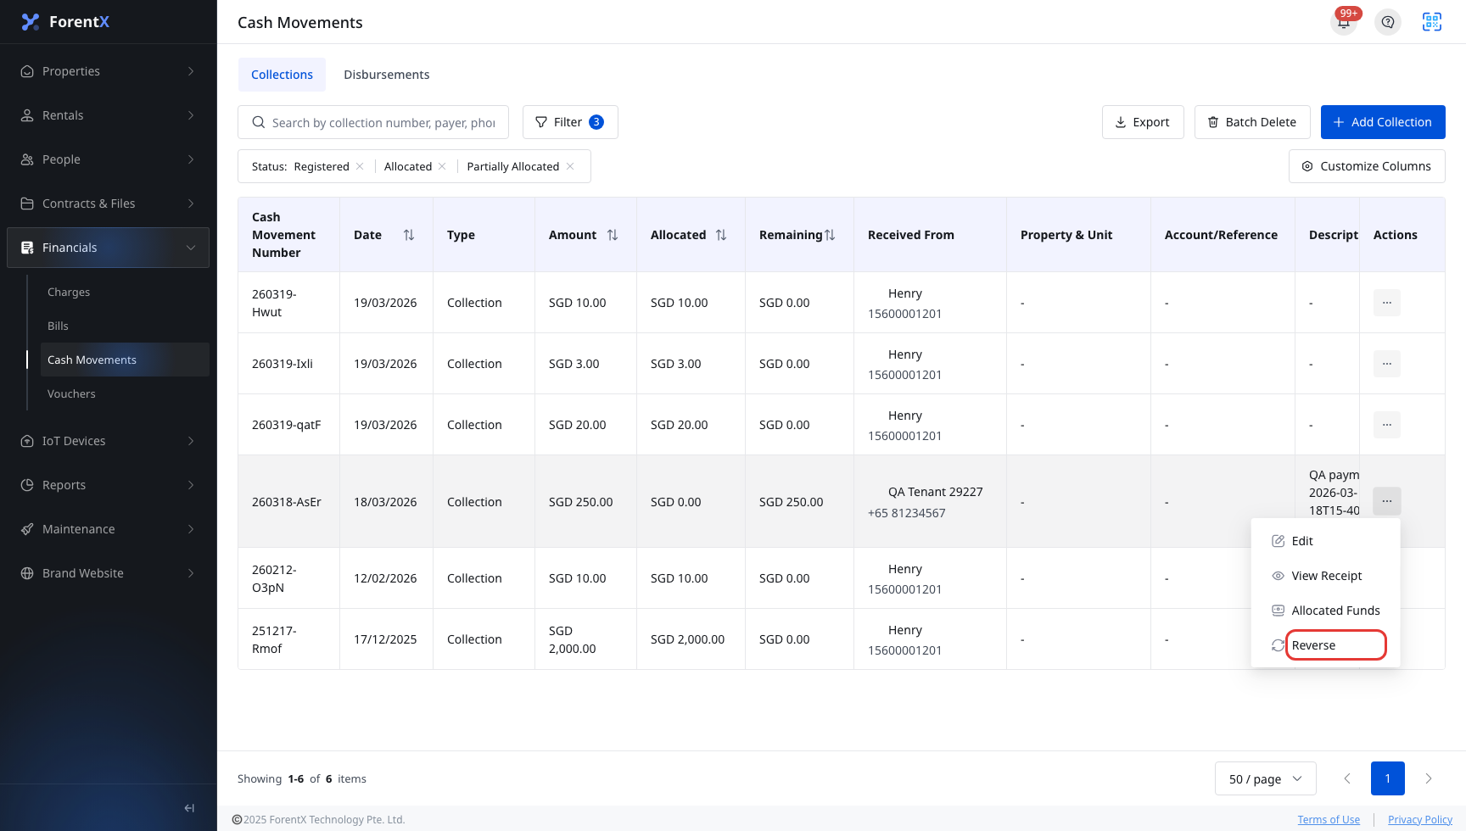Open the help chat icon
The image size is (1466, 831).
coord(1388,22)
